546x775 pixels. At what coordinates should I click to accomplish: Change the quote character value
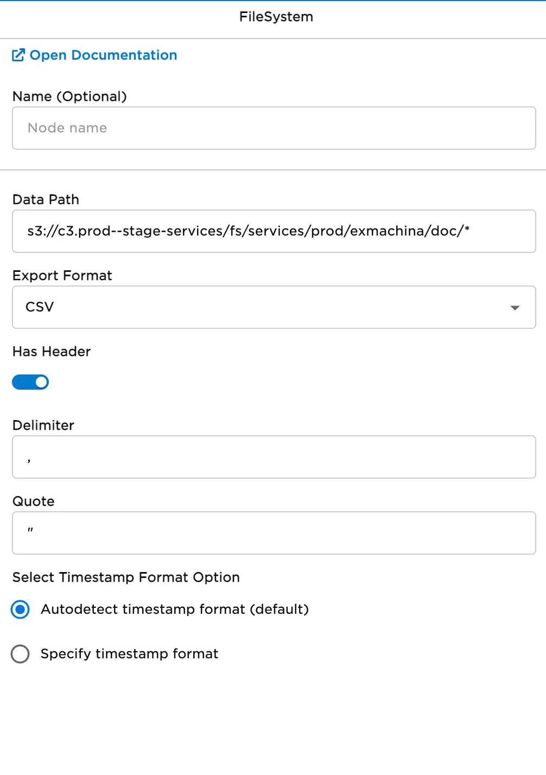(274, 532)
